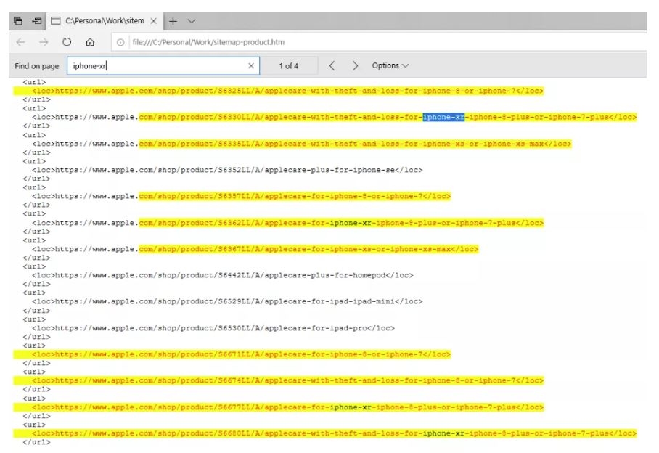Click the S6530LL applecare-for-ipad-pro line
Image resolution: width=659 pixels, height=453 pixels.
click(213, 328)
